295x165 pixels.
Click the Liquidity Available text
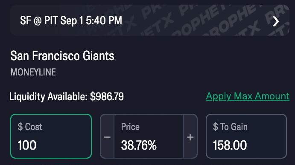pyautogui.click(x=48, y=96)
